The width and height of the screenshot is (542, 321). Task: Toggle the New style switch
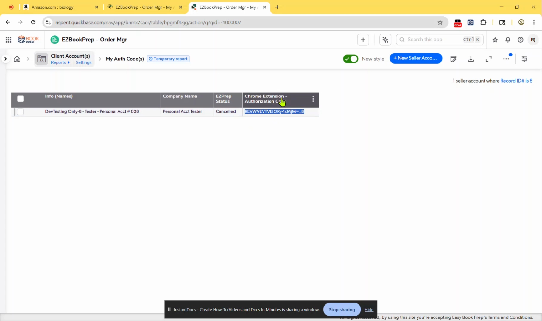tap(351, 59)
